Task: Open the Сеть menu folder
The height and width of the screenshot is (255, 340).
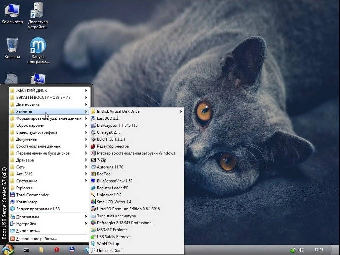Action: 49,167
